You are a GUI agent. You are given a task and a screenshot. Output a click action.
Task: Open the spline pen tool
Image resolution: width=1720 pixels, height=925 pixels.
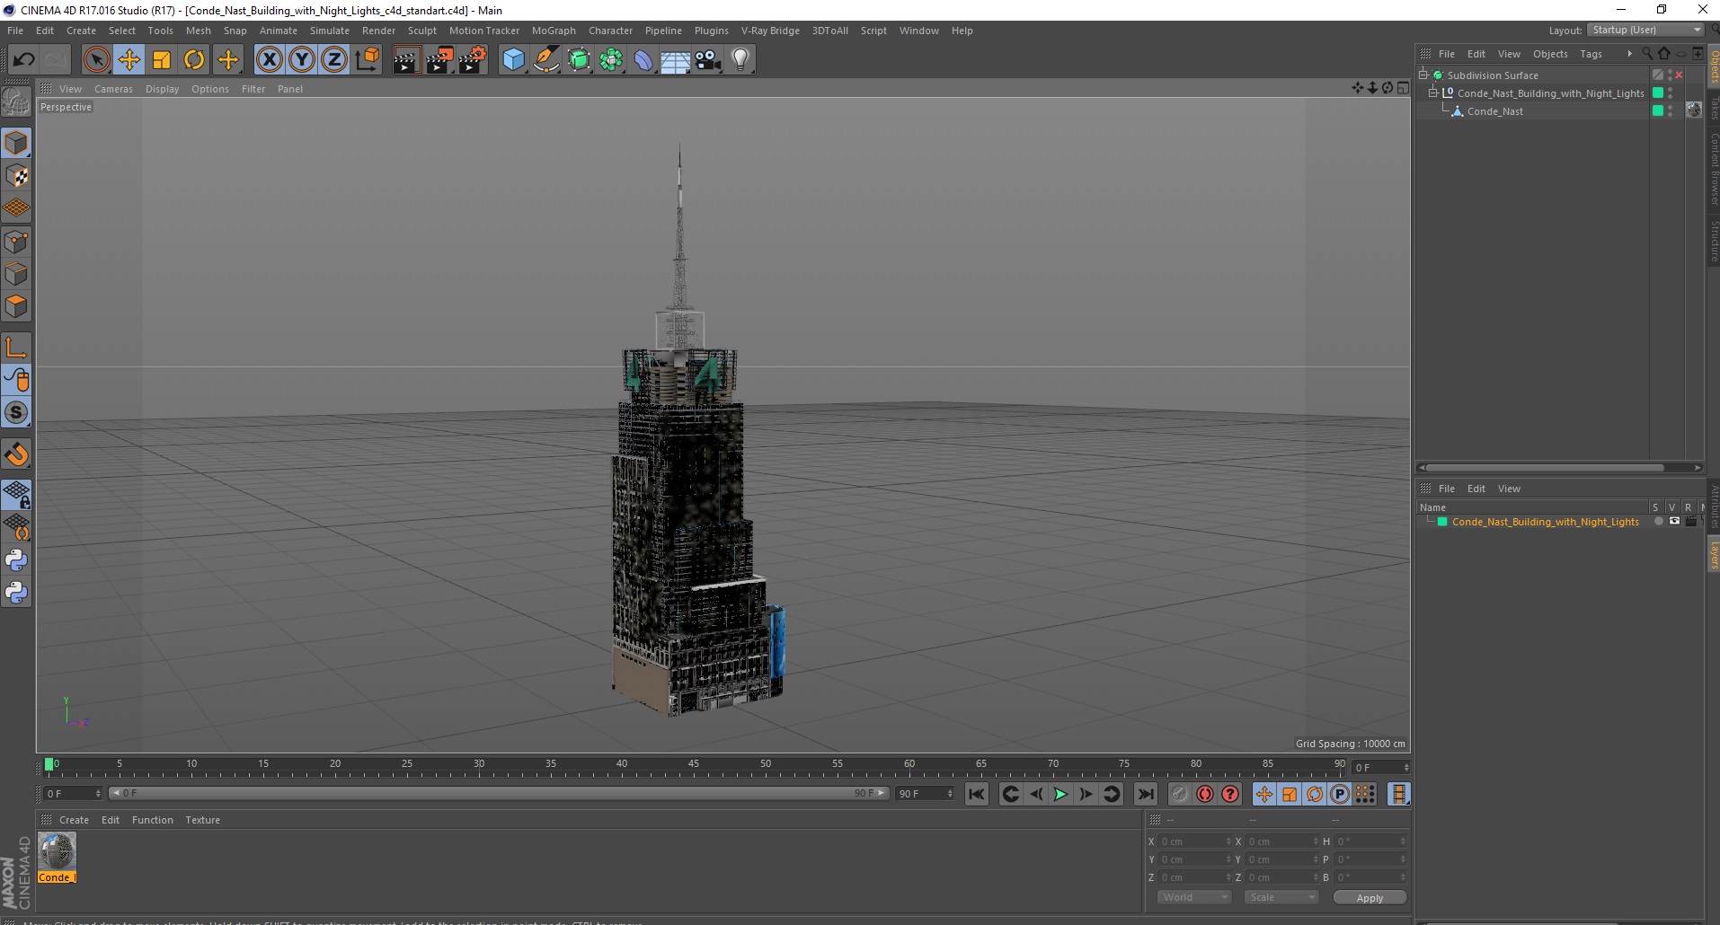click(546, 60)
